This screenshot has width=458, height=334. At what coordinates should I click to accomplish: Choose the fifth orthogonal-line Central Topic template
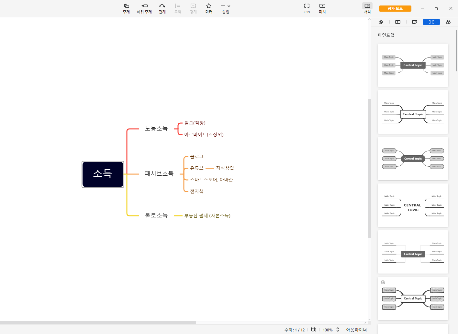pyautogui.click(x=413, y=252)
